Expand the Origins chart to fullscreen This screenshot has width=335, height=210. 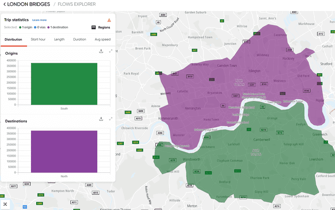(111, 51)
